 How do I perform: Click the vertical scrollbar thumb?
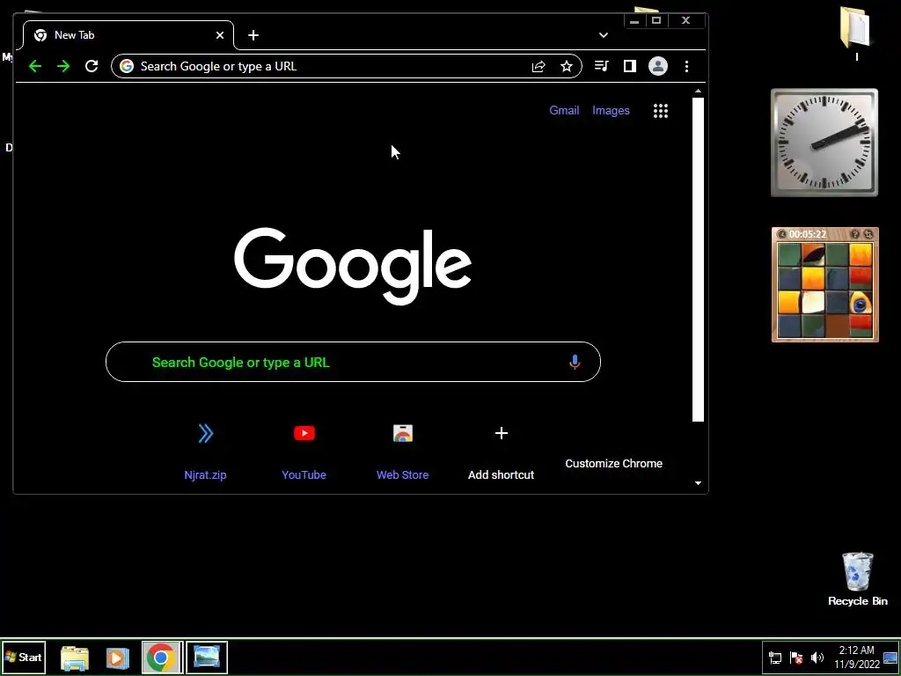click(698, 260)
